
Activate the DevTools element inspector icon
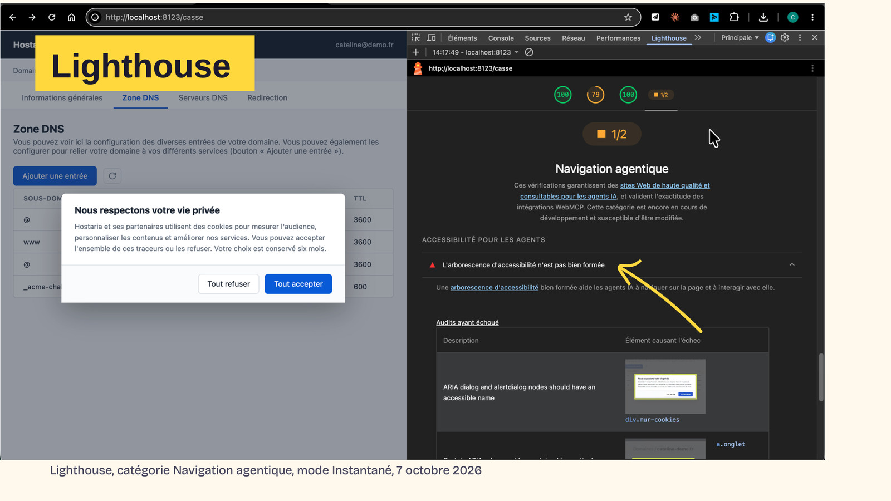point(416,38)
